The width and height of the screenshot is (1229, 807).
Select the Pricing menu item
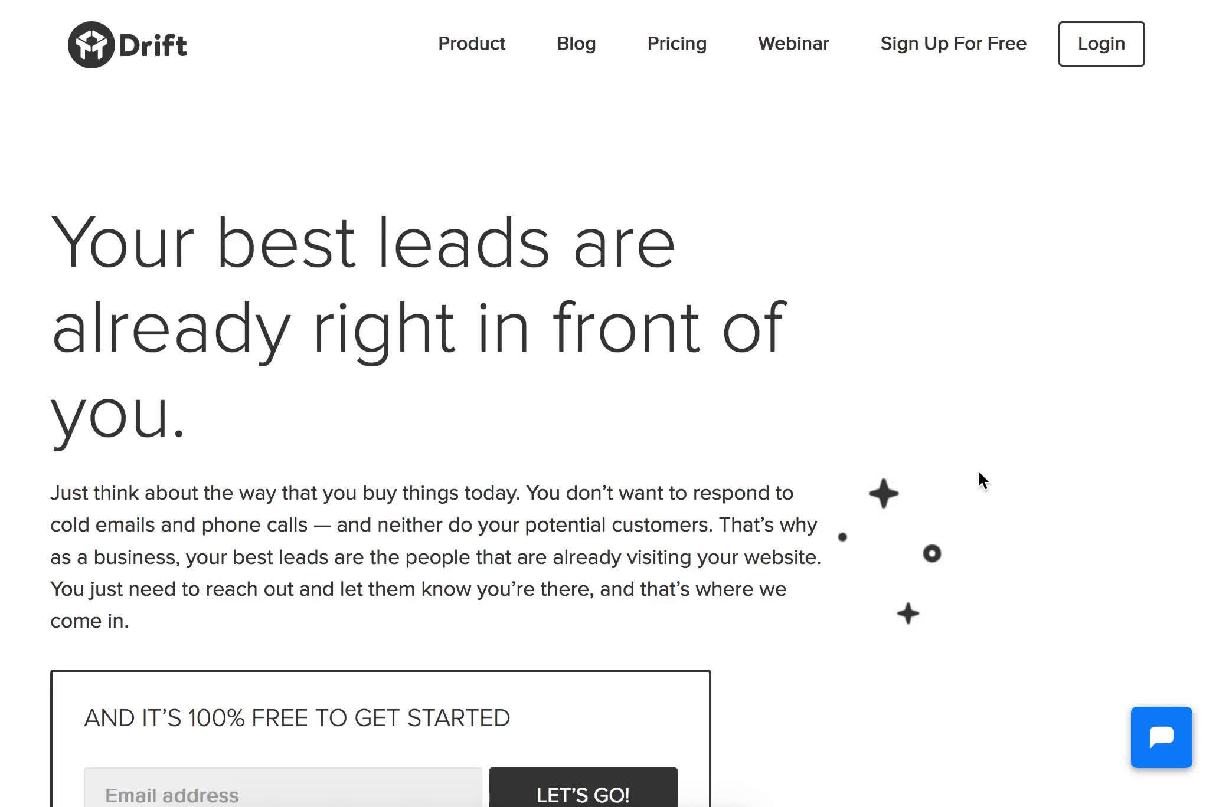[676, 43]
